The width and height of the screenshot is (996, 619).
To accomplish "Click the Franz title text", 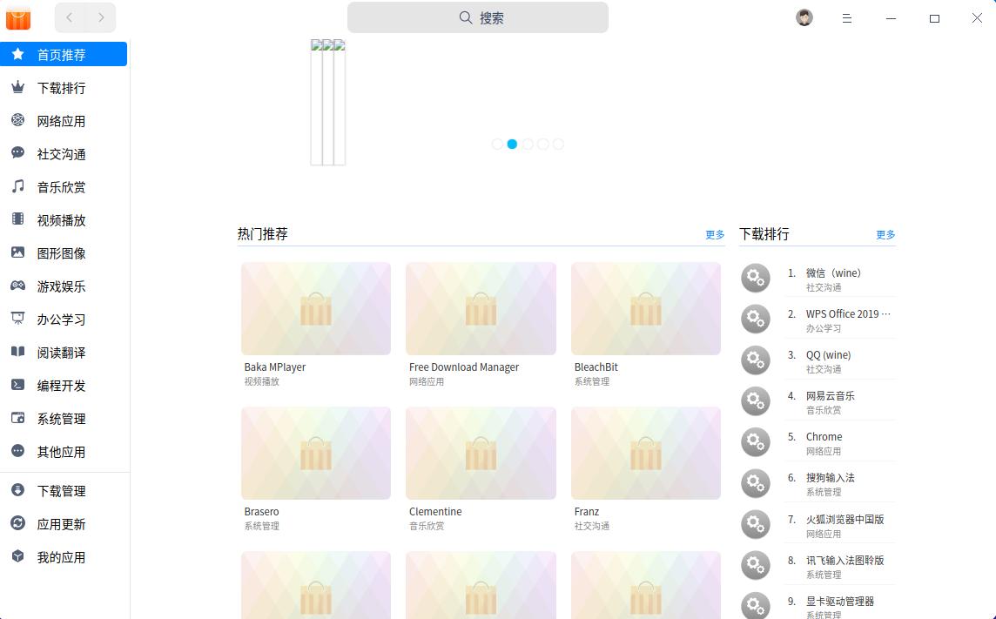I will (x=586, y=512).
